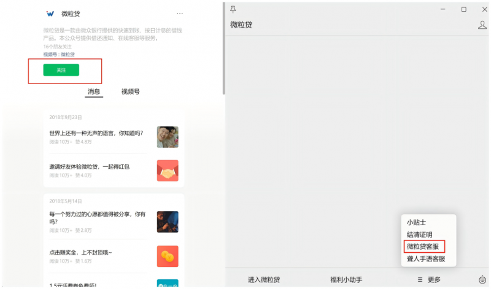The image size is (491, 289).
Task: Select 小贴士 from popup menu
Action: point(416,222)
